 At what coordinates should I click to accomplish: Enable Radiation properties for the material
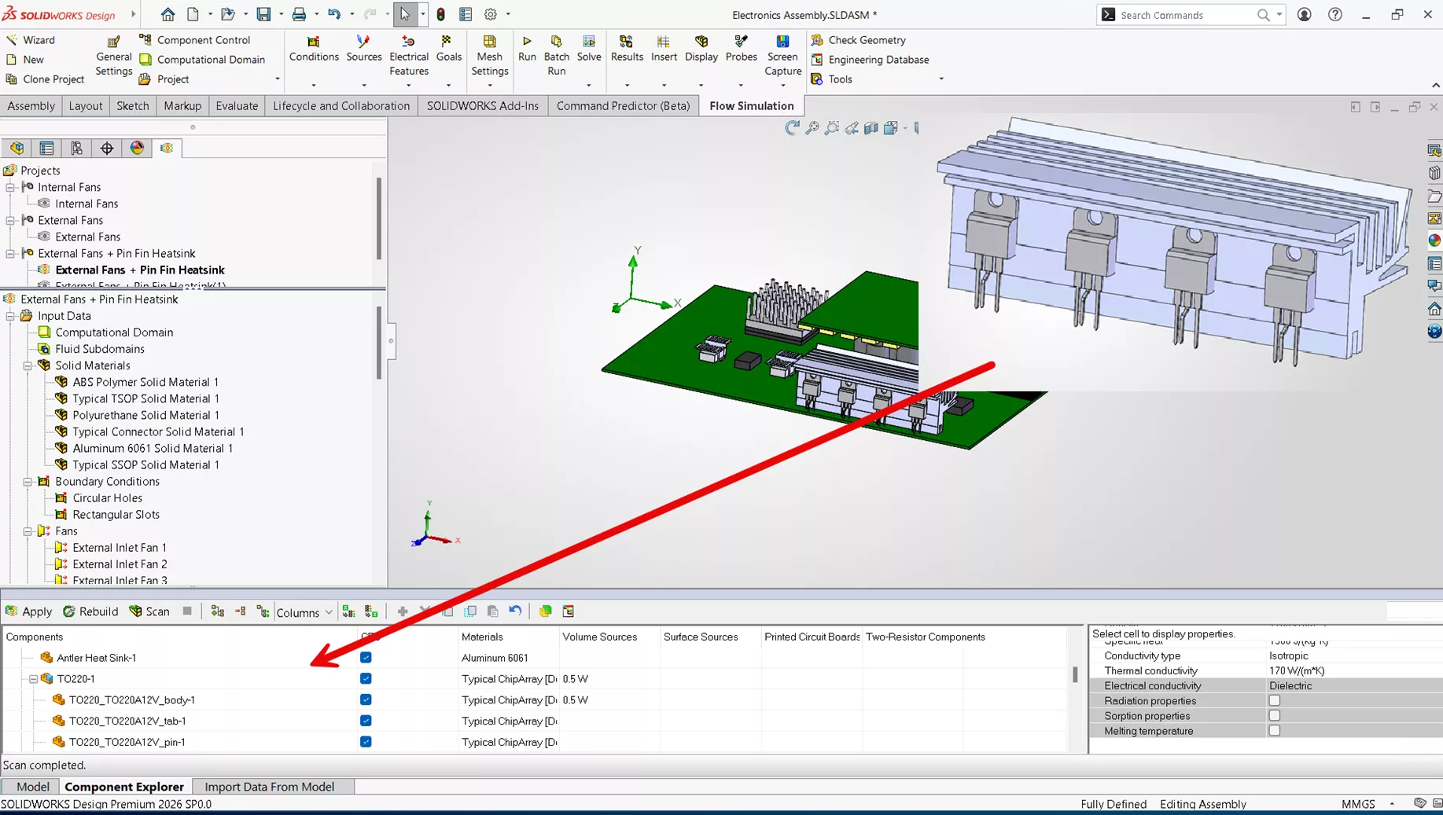pyautogui.click(x=1274, y=699)
